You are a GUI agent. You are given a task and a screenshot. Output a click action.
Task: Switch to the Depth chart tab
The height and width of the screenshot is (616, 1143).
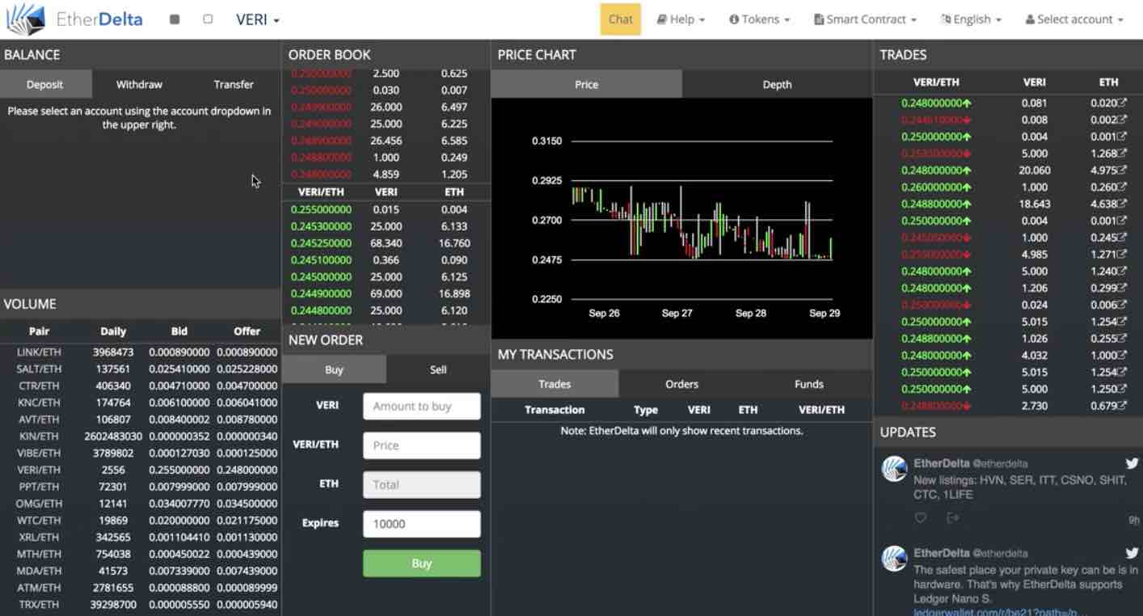click(777, 84)
